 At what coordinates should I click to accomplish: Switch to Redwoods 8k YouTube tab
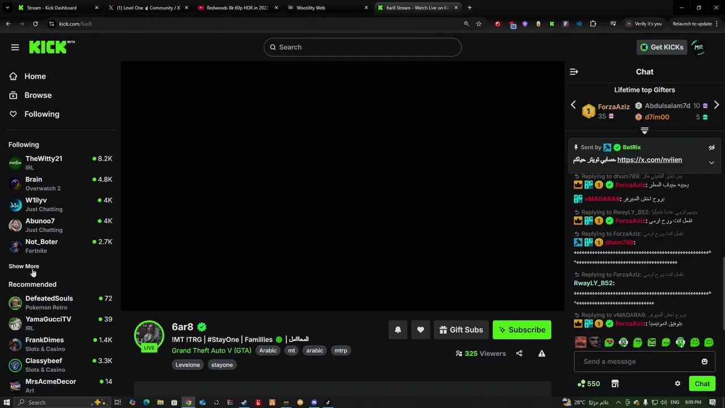[x=237, y=8]
